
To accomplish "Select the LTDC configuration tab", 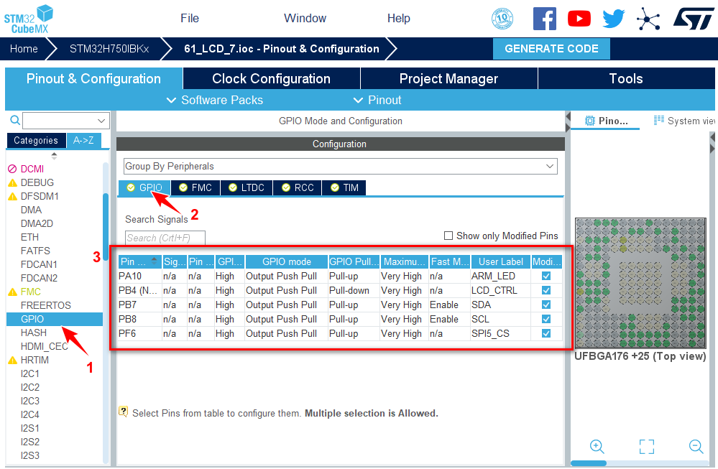I will [x=247, y=187].
